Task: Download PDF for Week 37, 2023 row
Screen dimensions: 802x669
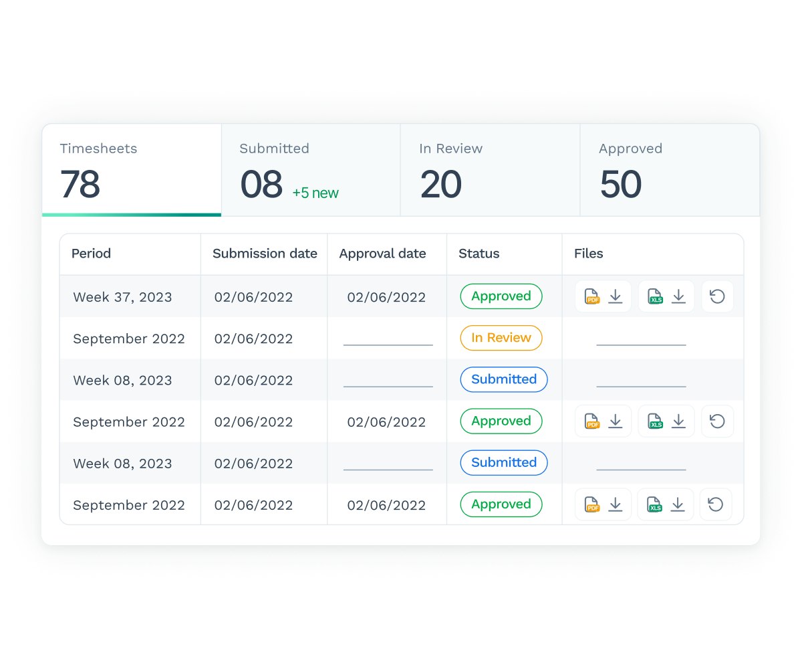Action: click(603, 296)
